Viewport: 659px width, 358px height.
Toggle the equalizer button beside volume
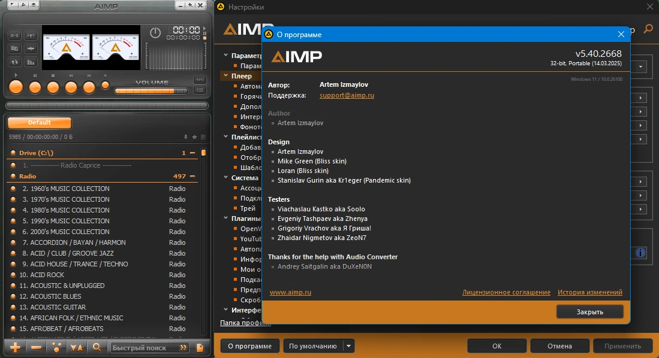(x=200, y=79)
